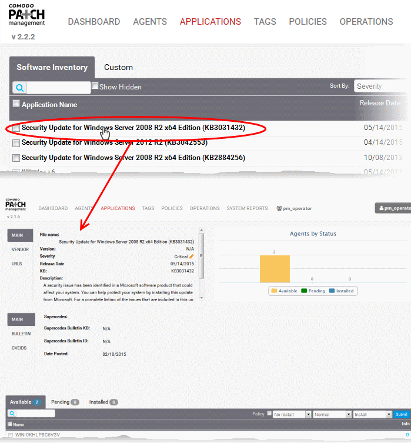Click the blue info icon for WIN-0KHLP8C6V3V
The height and width of the screenshot is (443, 411).
click(x=407, y=435)
